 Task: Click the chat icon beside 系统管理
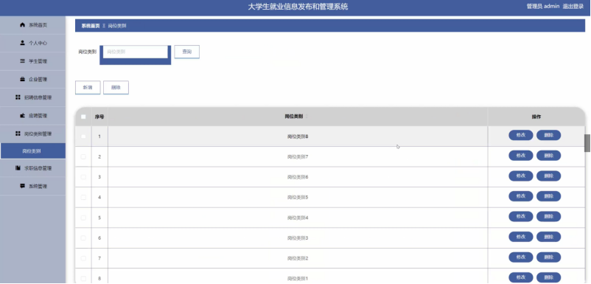click(x=22, y=186)
